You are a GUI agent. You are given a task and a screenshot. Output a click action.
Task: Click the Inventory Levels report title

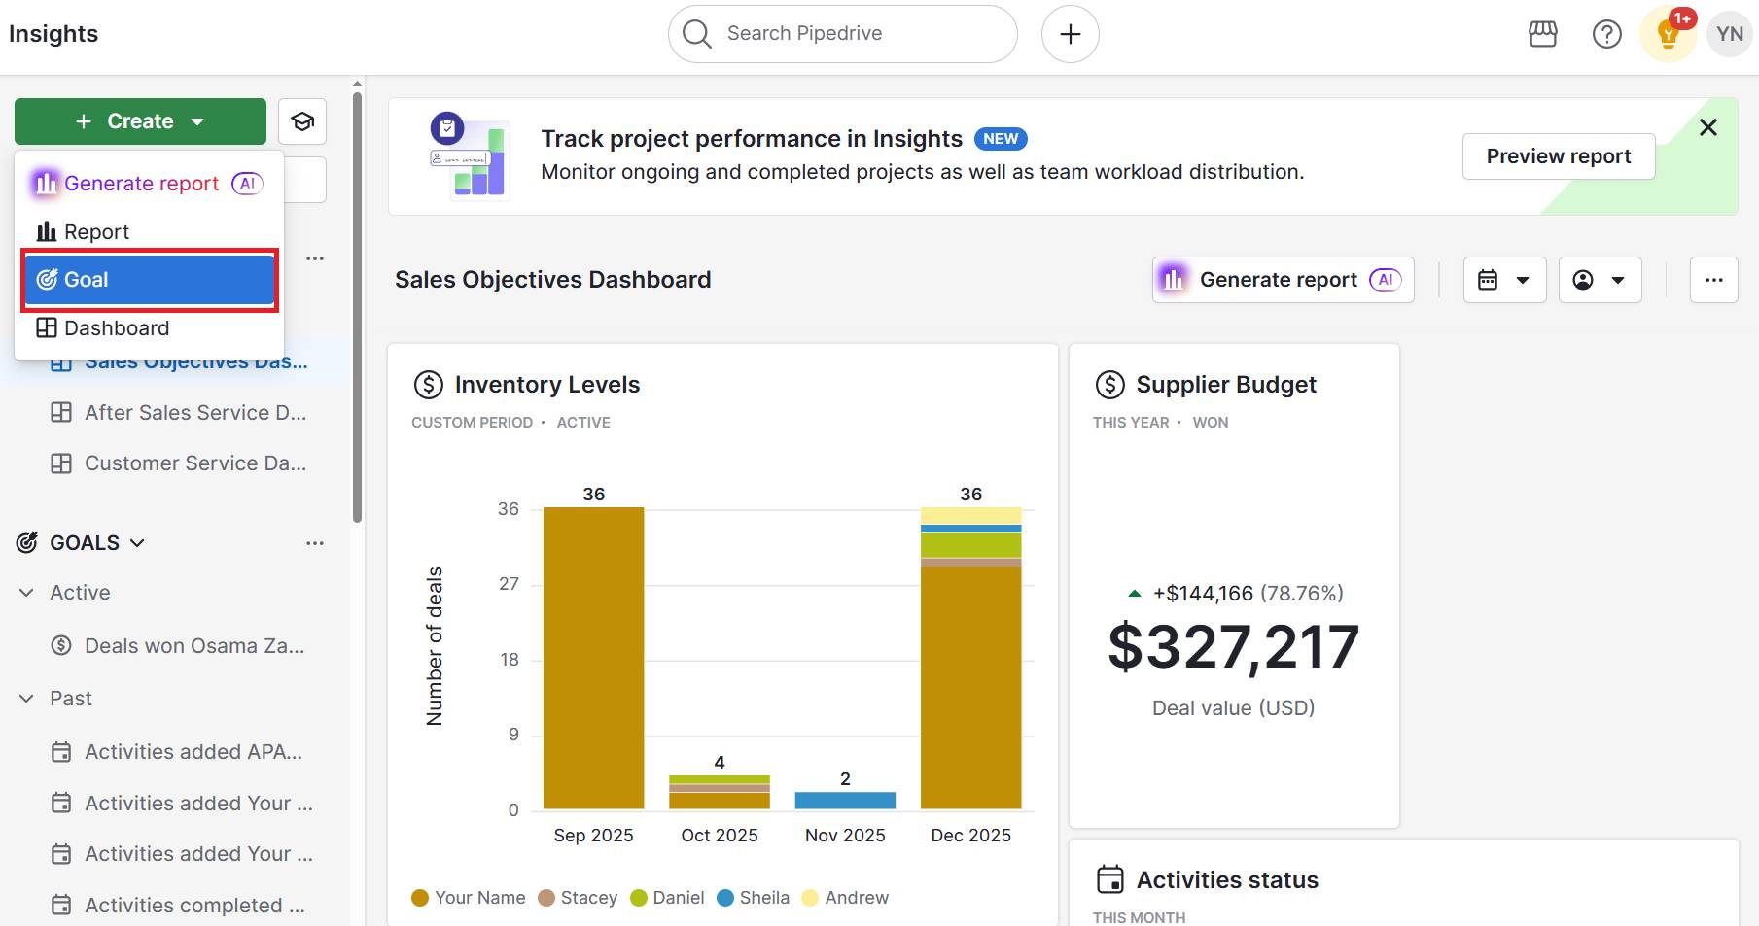pyautogui.click(x=547, y=385)
